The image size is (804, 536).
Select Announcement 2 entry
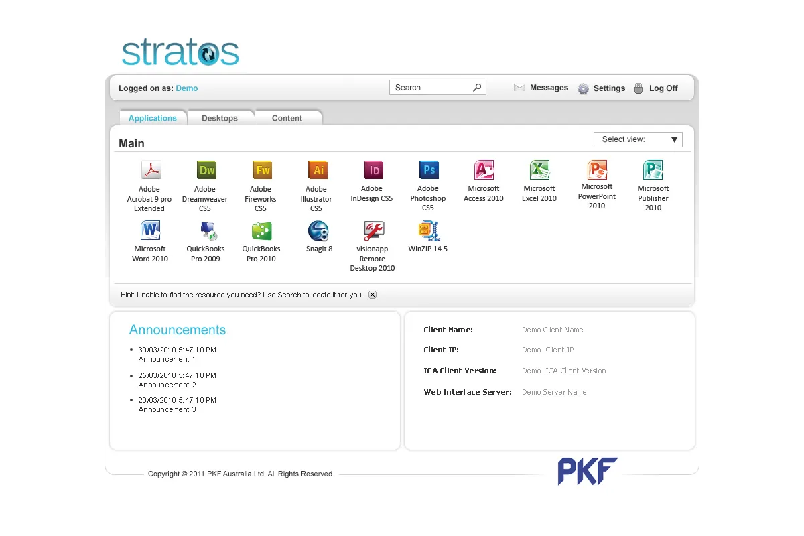click(x=167, y=385)
